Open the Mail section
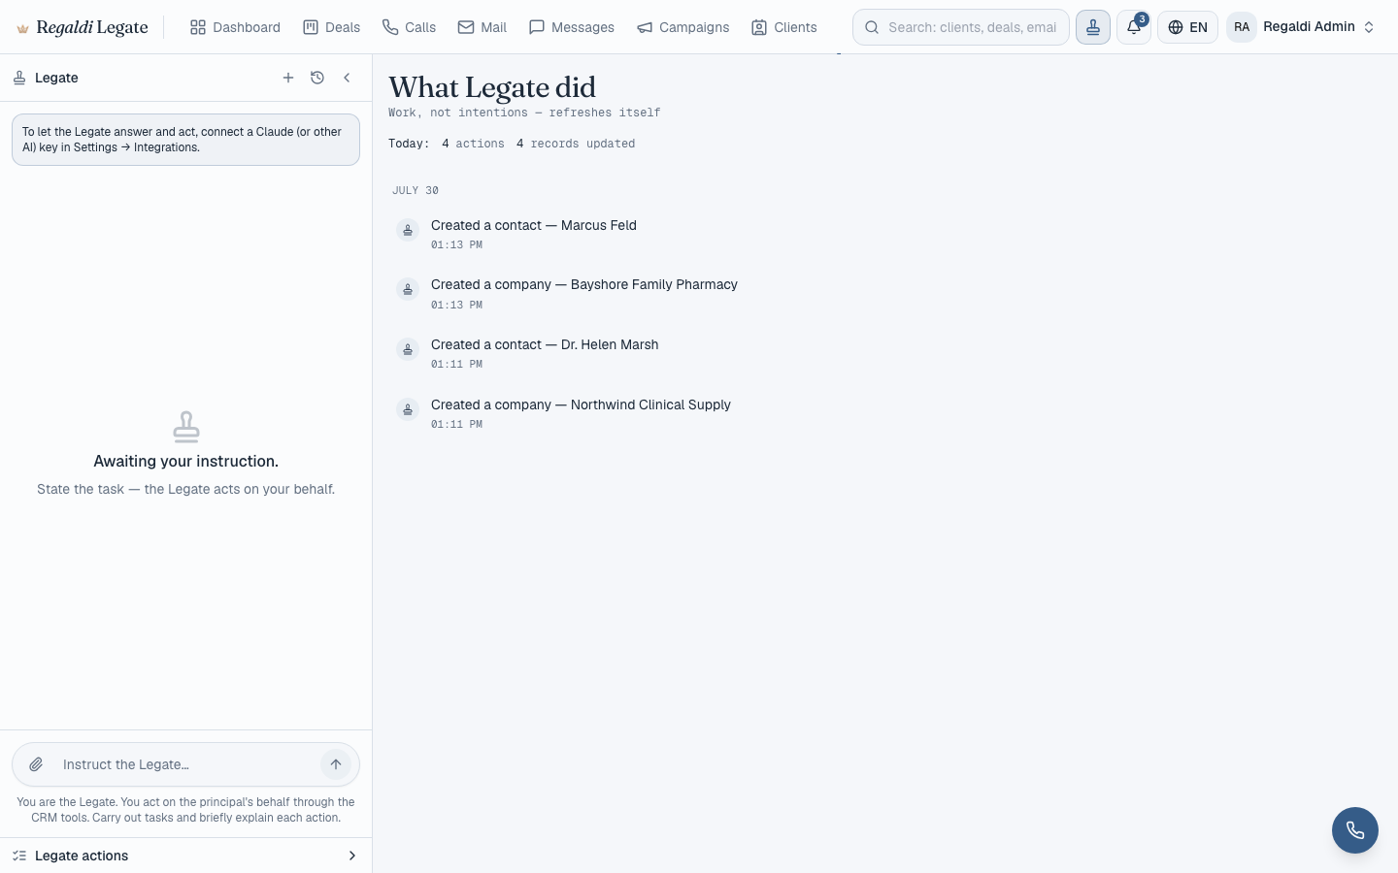The image size is (1398, 873). coord(483,27)
